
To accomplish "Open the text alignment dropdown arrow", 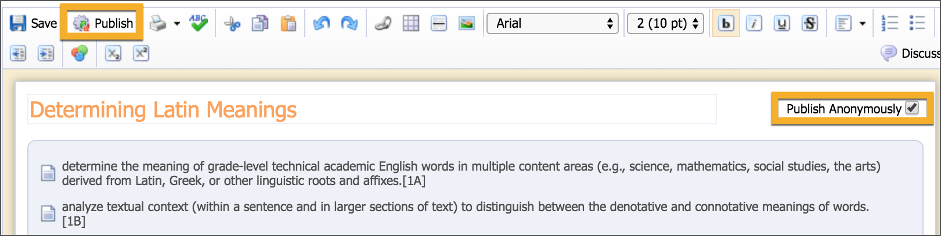I will tap(863, 24).
